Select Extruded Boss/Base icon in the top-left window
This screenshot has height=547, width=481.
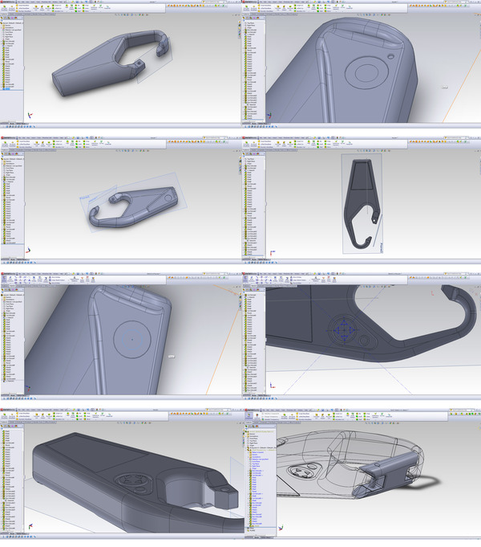coord(5,9)
